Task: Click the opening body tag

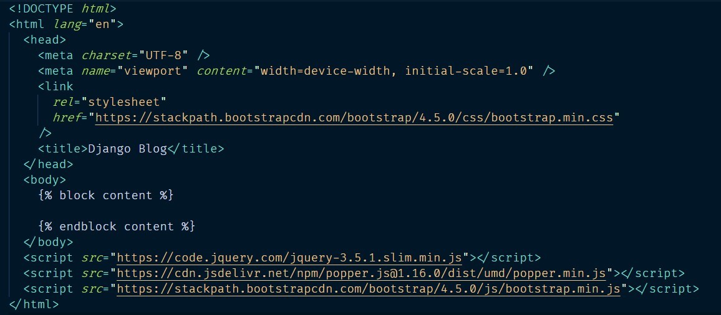Action: click(x=45, y=179)
